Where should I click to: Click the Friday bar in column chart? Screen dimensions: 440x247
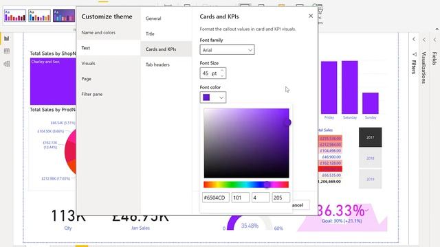[329, 88]
